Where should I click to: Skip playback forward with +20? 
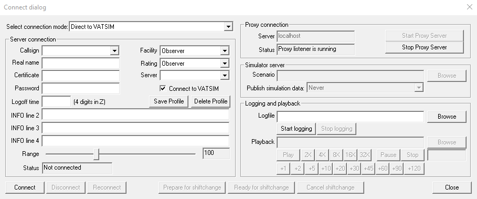340,169
